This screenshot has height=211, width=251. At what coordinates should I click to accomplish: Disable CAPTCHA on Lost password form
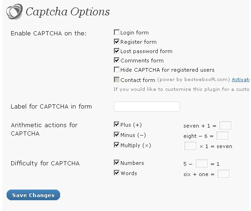[117, 51]
